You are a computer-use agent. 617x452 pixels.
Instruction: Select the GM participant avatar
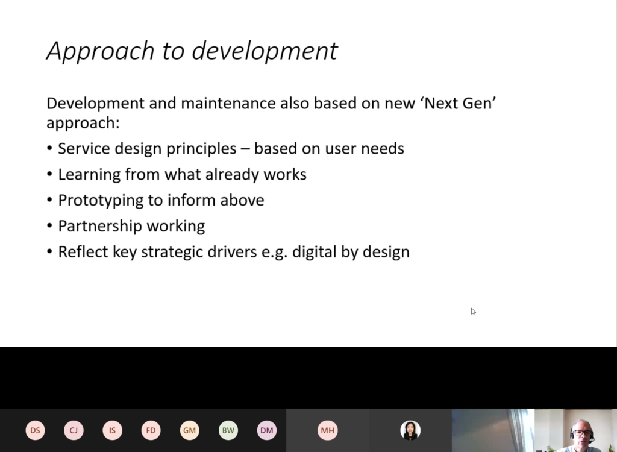pos(189,430)
